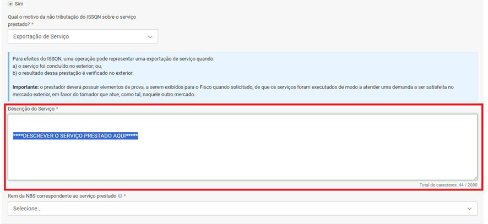Open the "Exportação de Serviço" dropdown

pyautogui.click(x=83, y=37)
